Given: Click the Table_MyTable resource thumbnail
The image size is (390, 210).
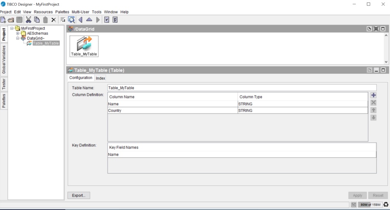Looking at the screenshot, I should (84, 46).
